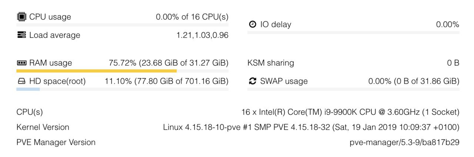Click the SWAP usage progress bar
This screenshot has height=157, width=474.
coord(353,89)
